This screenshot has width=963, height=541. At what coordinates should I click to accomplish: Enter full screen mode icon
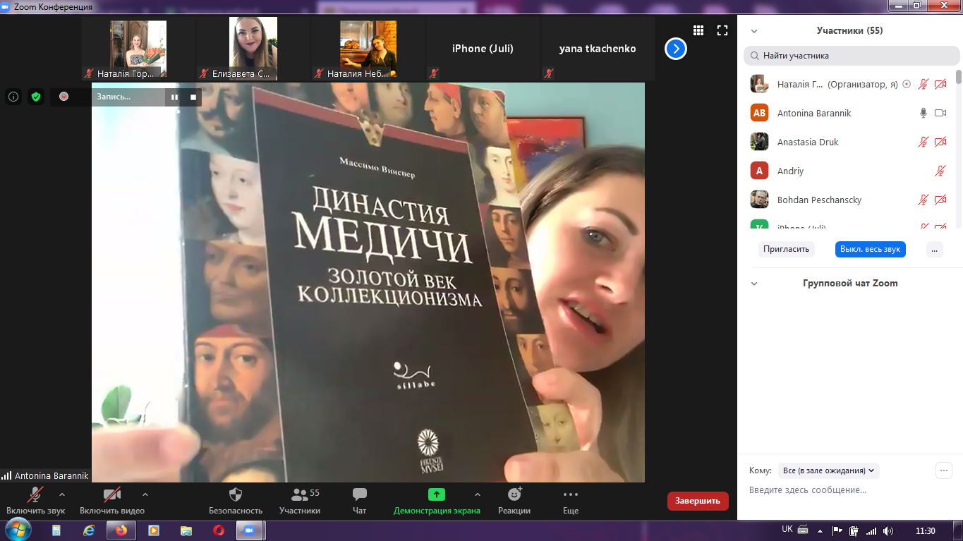(722, 30)
